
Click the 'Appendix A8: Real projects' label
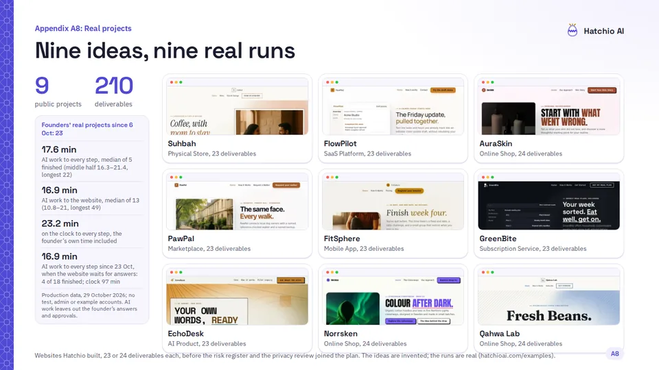coord(83,29)
